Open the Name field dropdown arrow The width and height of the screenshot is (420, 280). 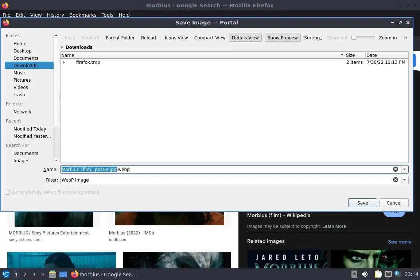(404, 169)
